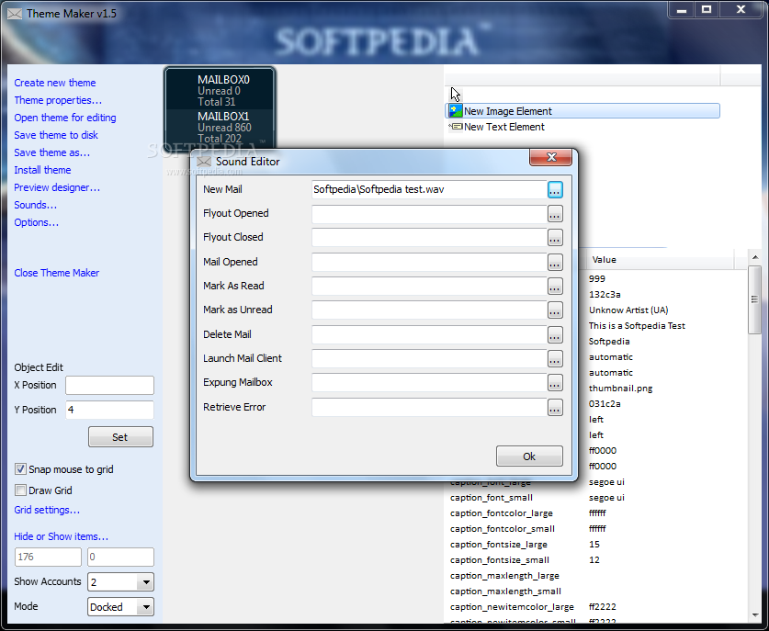Click the Create new theme link
The width and height of the screenshot is (769, 631).
tap(55, 83)
